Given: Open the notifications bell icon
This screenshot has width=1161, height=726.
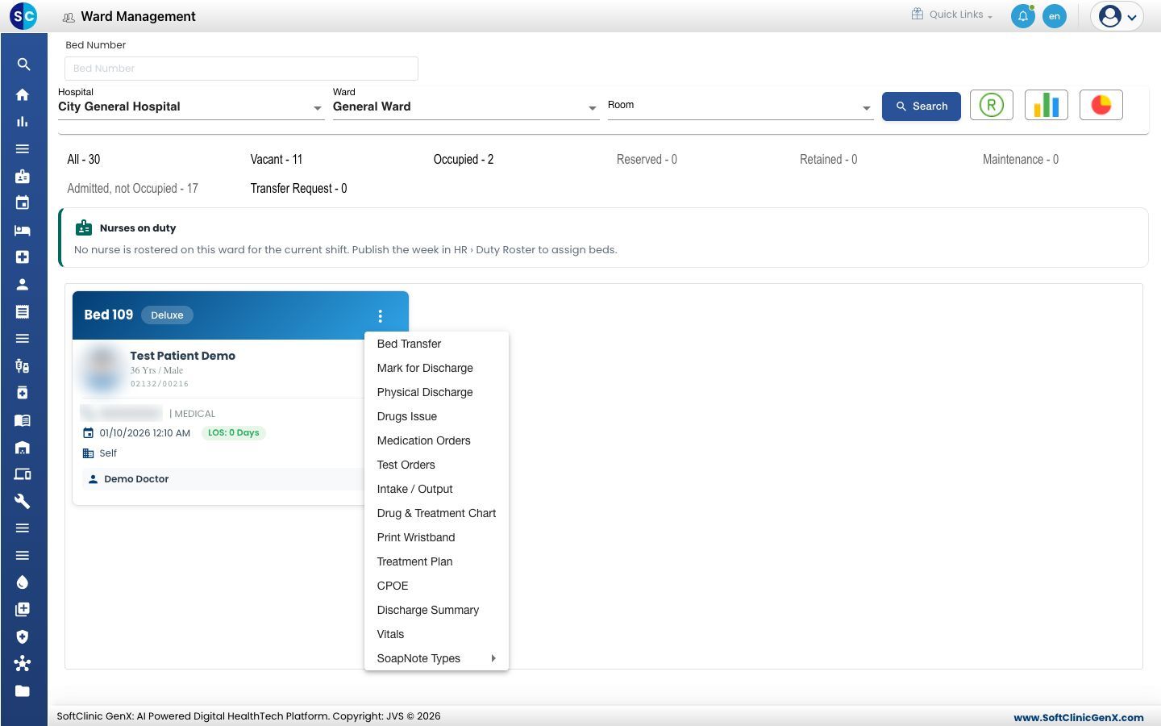Looking at the screenshot, I should tap(1022, 16).
